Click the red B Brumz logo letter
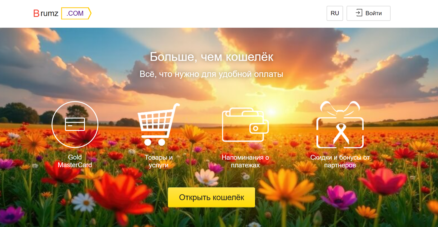438x227 pixels. click(36, 13)
